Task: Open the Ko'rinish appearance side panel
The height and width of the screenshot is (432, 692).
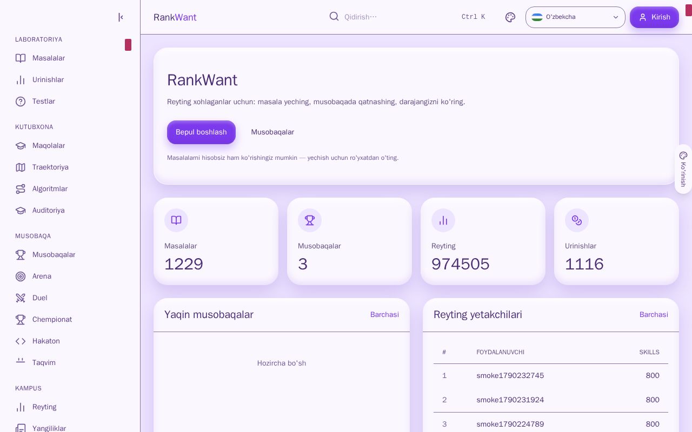Action: (683, 169)
